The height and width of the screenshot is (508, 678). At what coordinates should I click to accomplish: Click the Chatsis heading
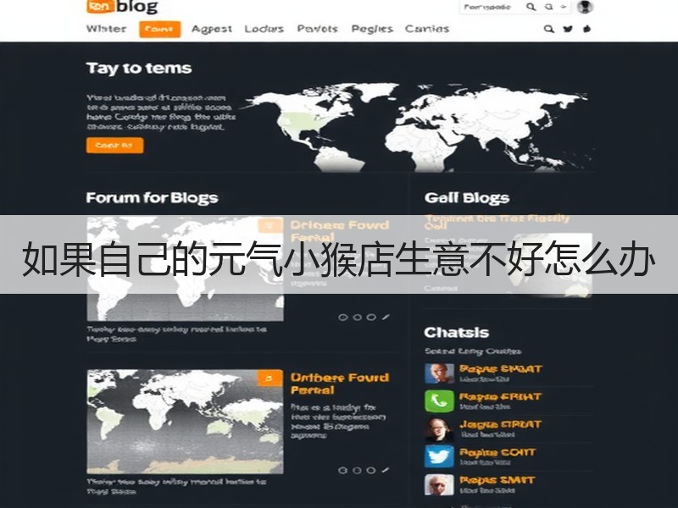[x=456, y=333]
